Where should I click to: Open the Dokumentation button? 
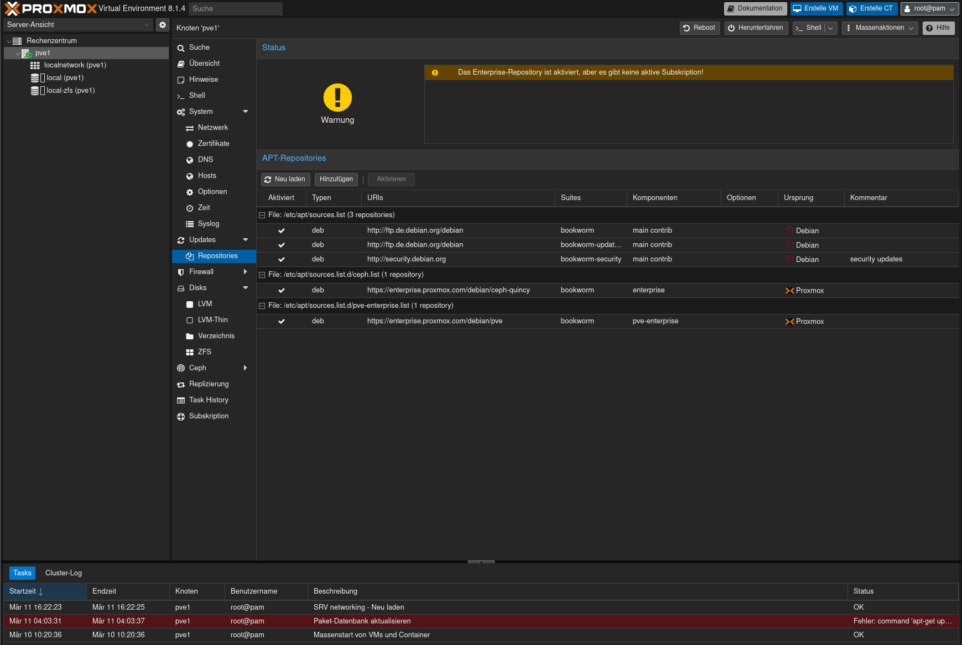pyautogui.click(x=755, y=9)
